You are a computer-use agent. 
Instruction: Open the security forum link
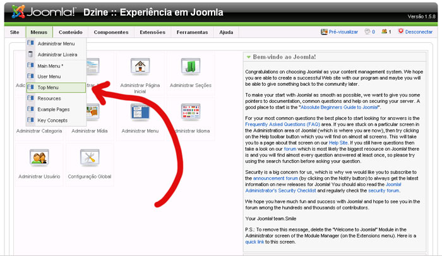tap(384, 190)
